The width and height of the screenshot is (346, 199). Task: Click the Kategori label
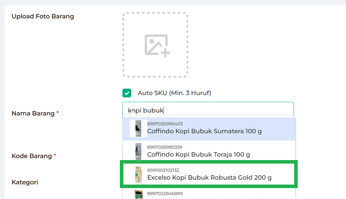(x=25, y=182)
